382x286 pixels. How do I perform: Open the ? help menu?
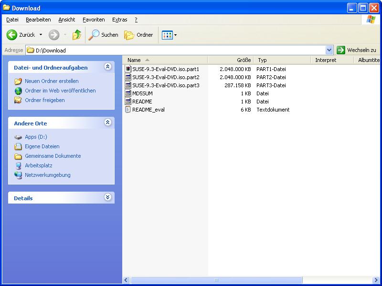(136, 20)
